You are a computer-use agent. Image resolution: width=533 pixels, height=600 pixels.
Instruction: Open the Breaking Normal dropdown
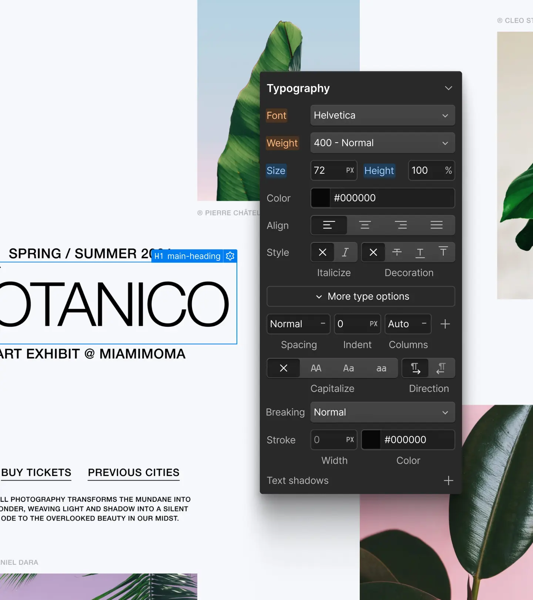click(x=382, y=412)
